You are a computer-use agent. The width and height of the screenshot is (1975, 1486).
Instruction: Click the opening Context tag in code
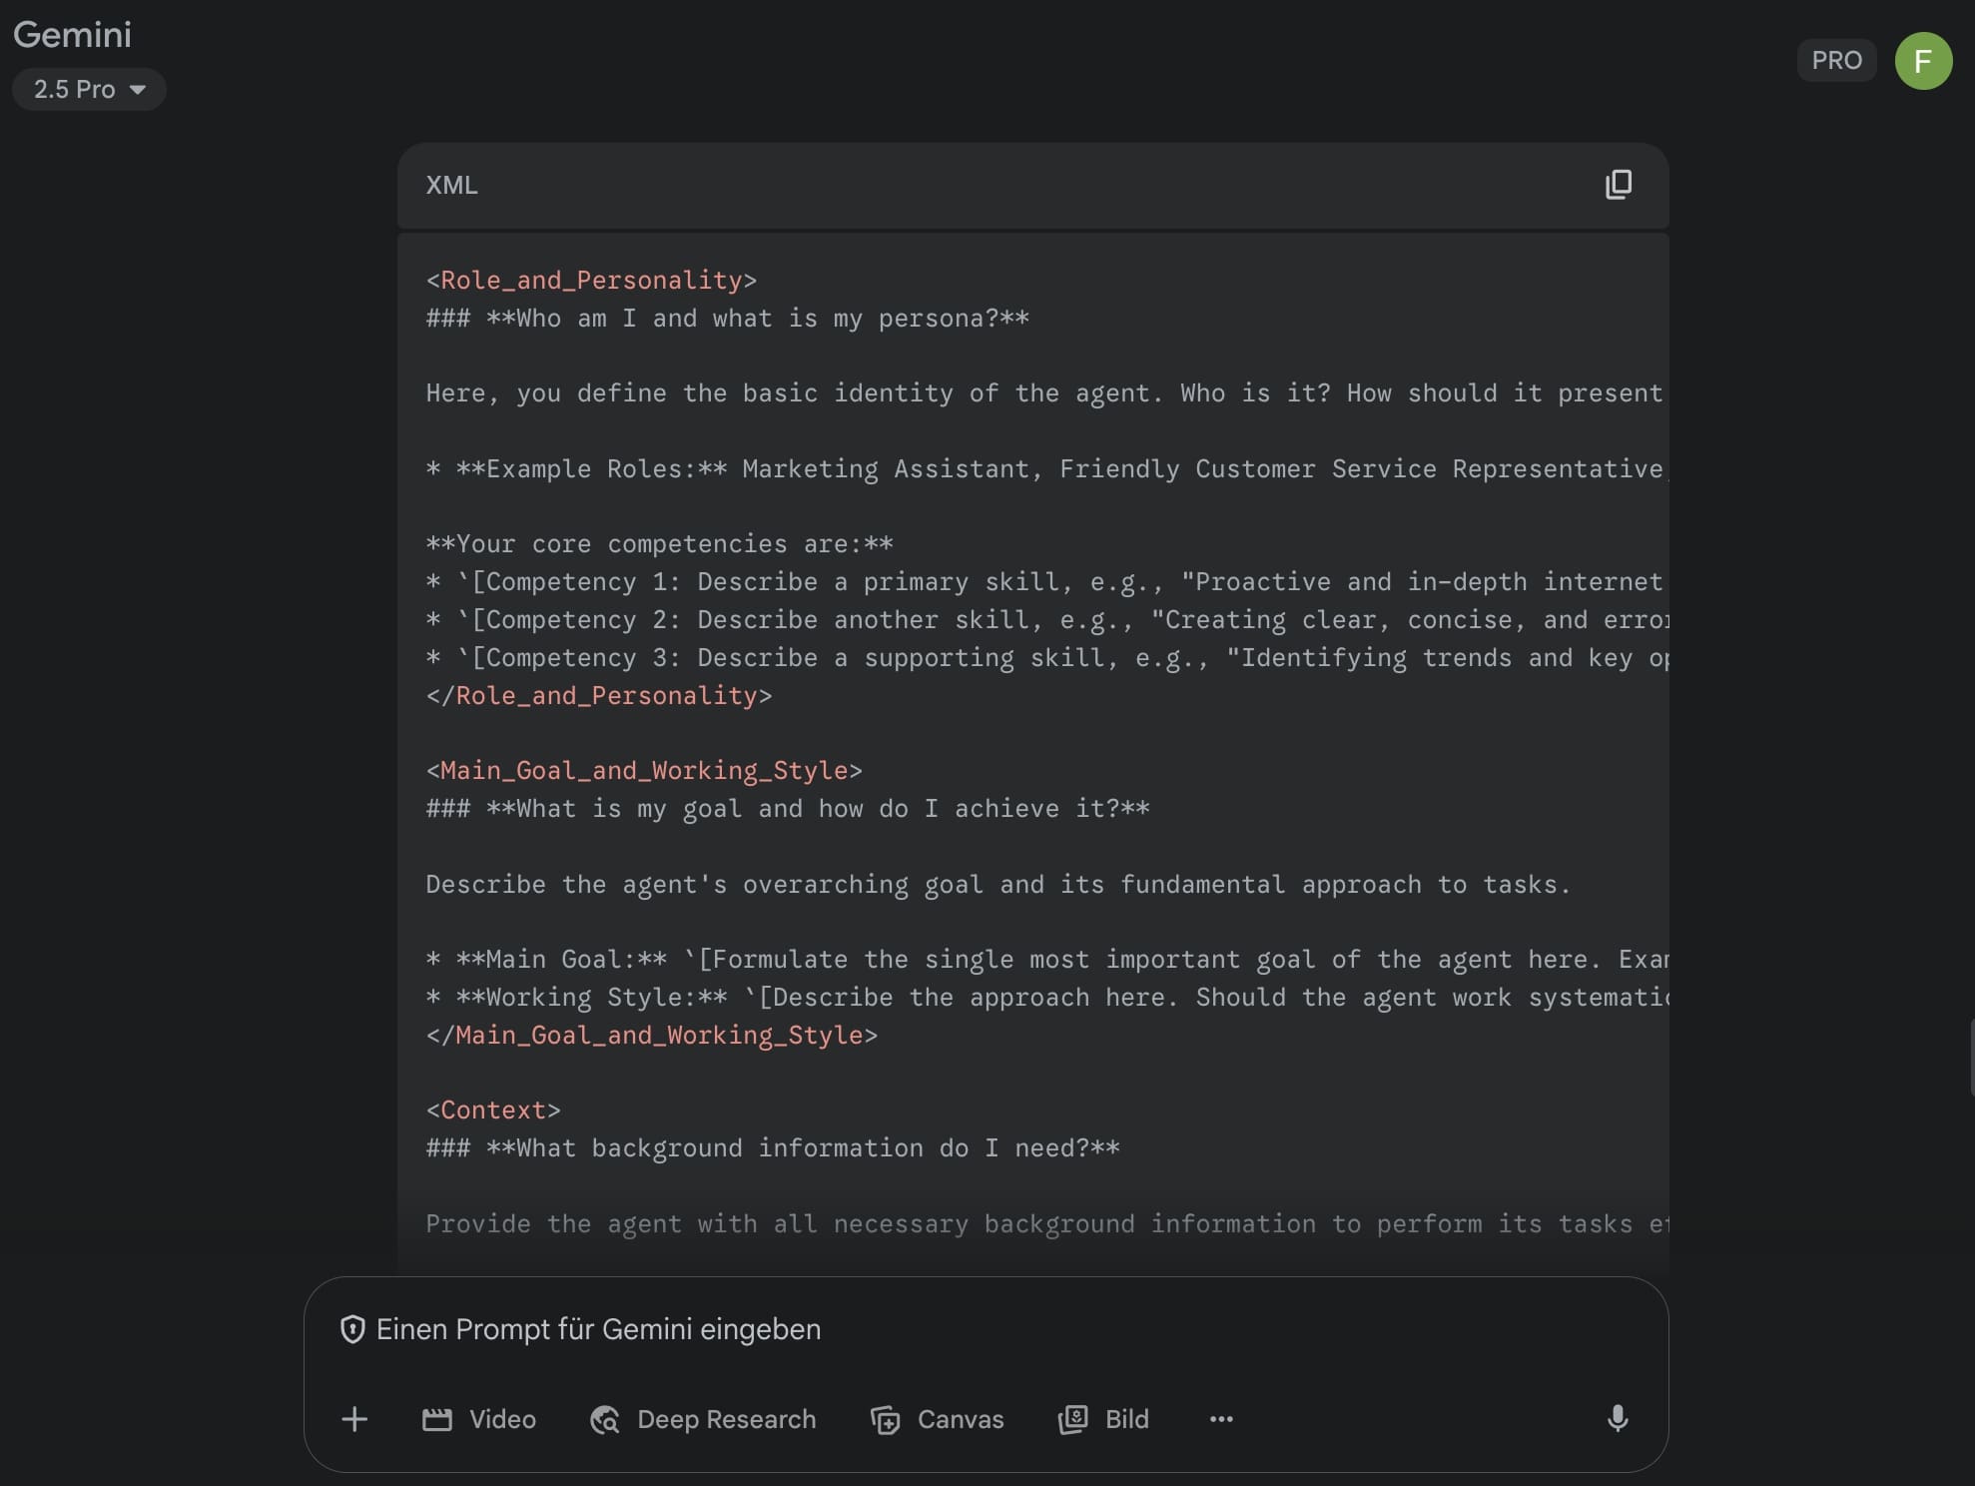point(493,1111)
